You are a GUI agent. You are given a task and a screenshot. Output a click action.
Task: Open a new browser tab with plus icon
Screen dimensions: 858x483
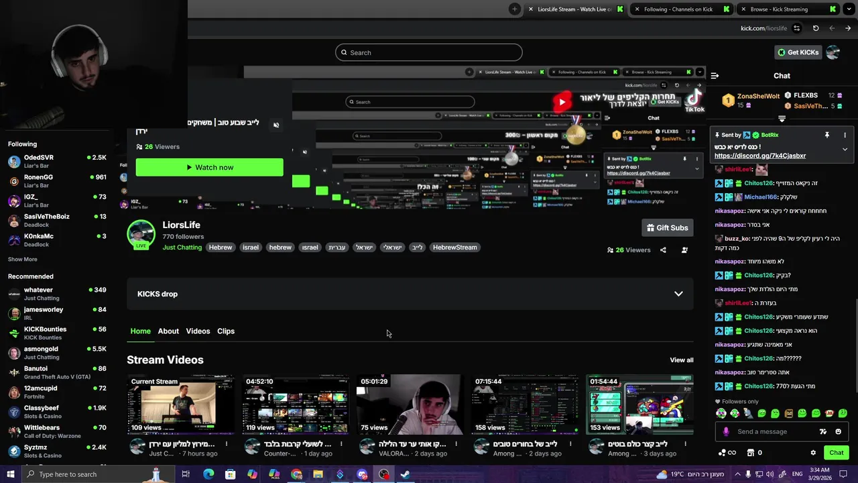pos(514,9)
